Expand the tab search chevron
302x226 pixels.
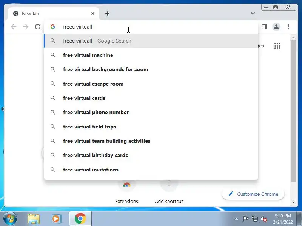tap(253, 14)
